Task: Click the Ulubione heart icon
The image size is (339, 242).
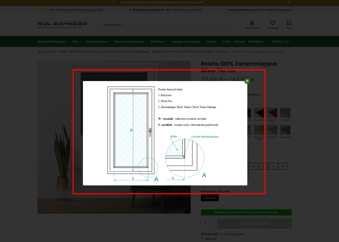Action: 202,239
